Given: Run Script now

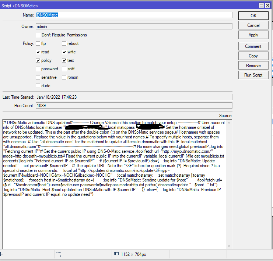Looking at the screenshot, I should point(253,75).
